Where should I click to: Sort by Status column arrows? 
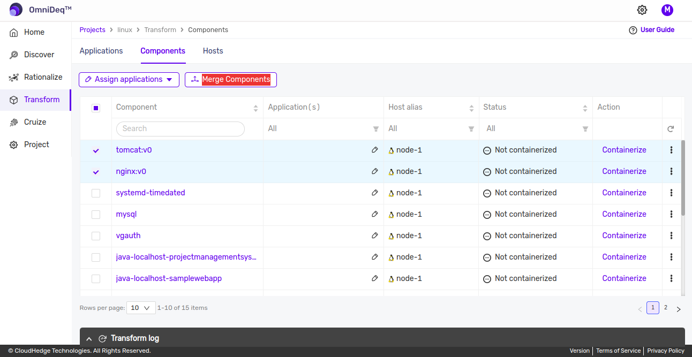585,108
